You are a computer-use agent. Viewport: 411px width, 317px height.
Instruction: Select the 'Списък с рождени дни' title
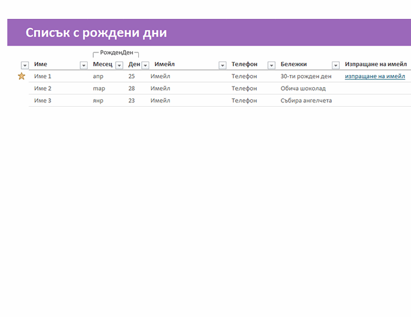pos(96,33)
